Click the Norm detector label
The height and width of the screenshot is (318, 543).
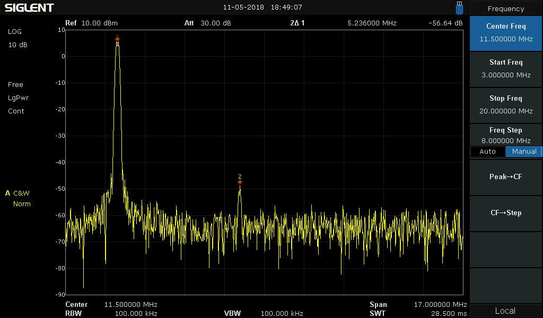point(22,204)
